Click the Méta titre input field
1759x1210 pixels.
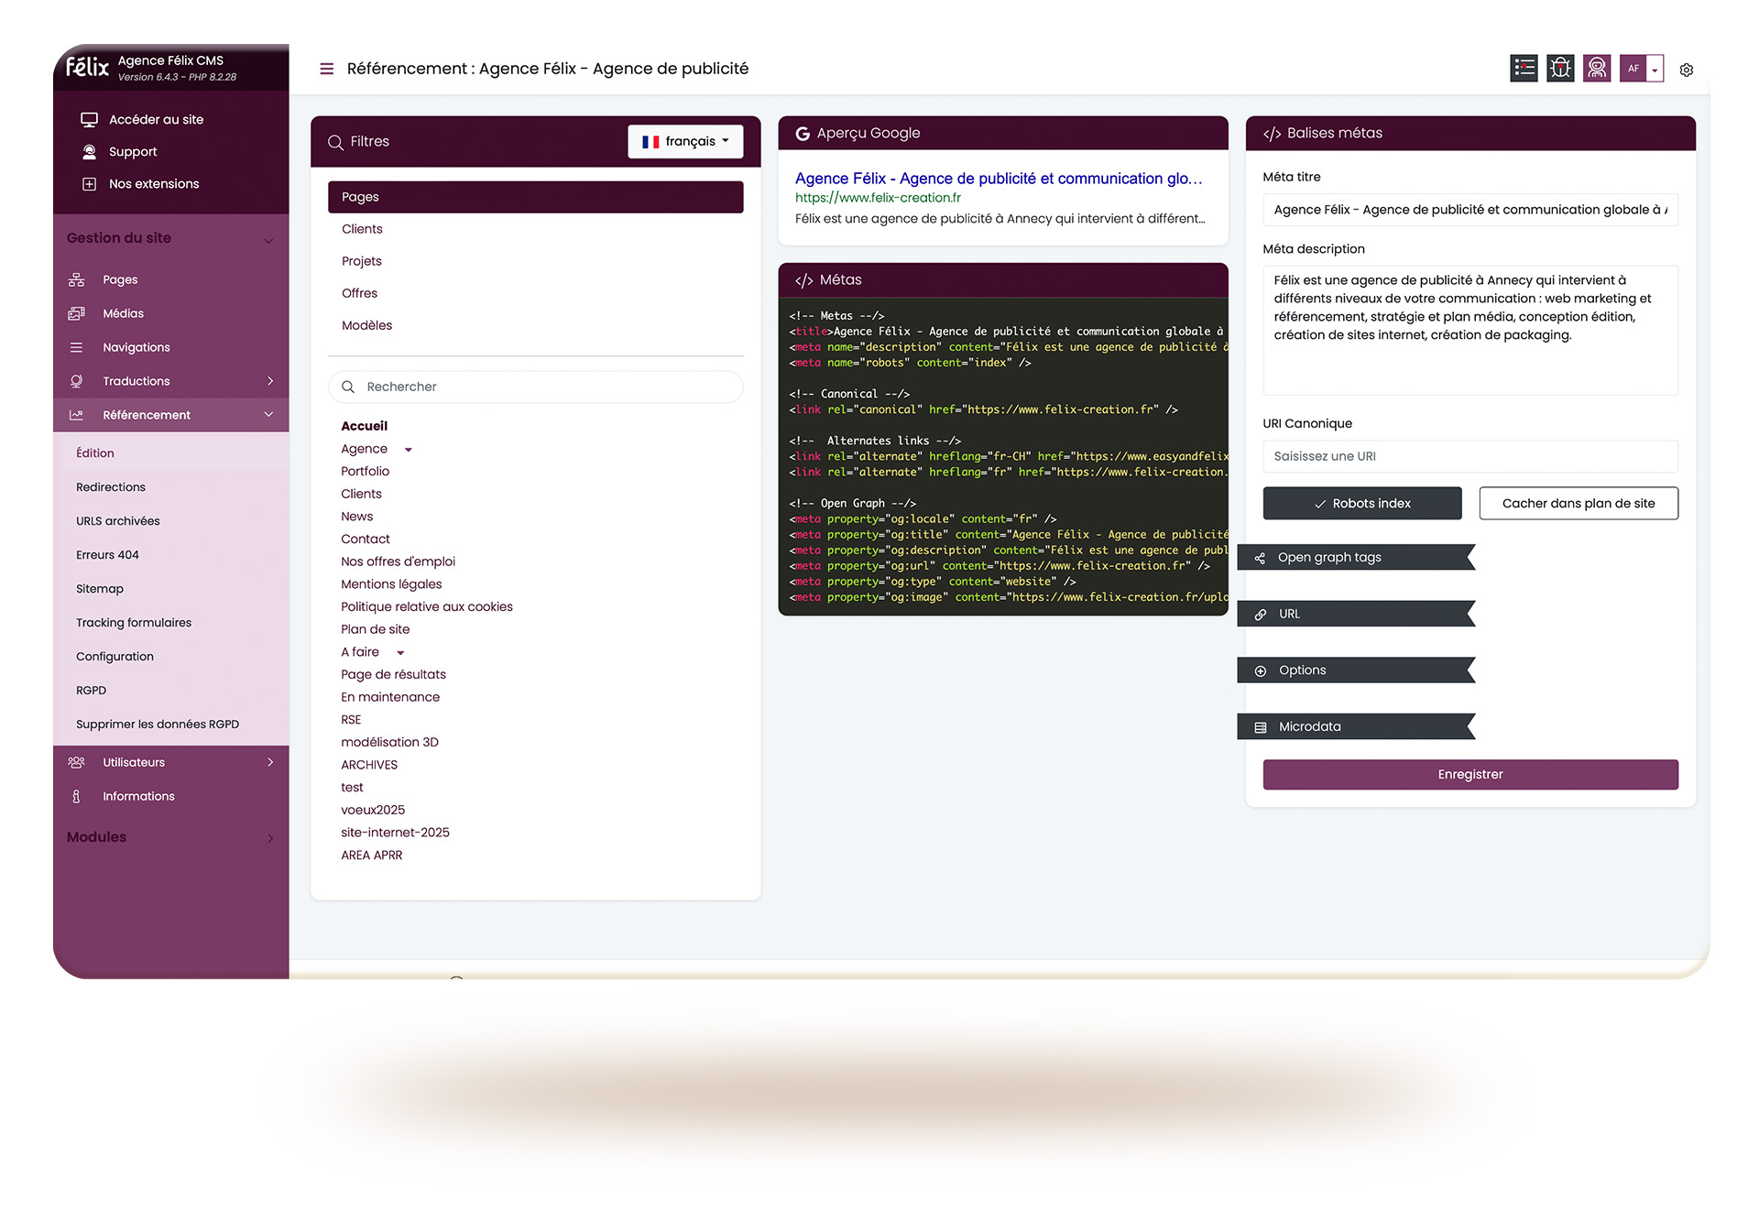(x=1470, y=210)
